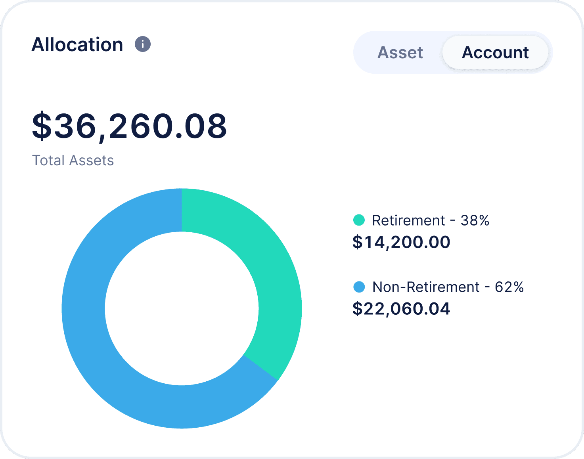Click the Total Assets label
The width and height of the screenshot is (584, 459).
[73, 161]
